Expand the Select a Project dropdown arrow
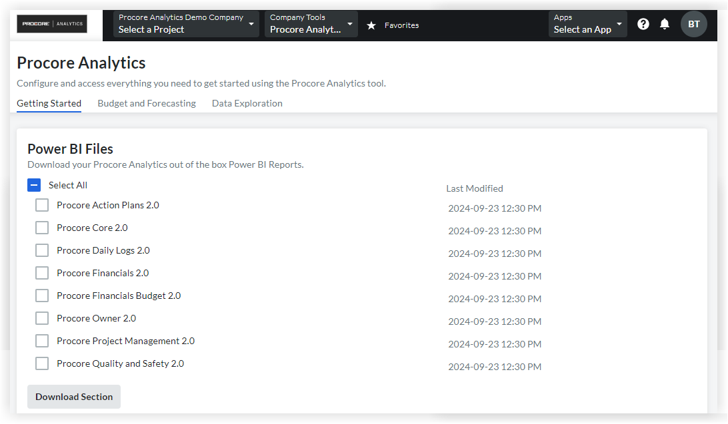The image size is (728, 424). coord(250,24)
